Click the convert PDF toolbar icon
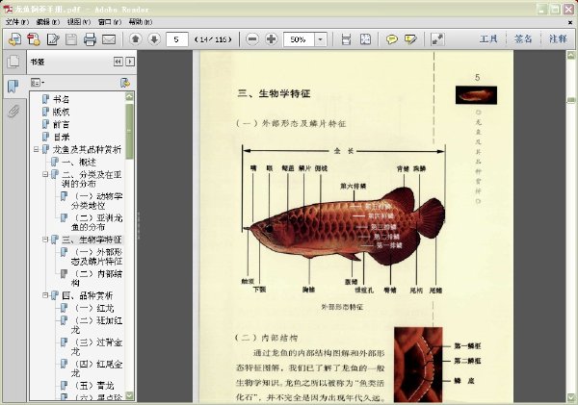 (34, 39)
